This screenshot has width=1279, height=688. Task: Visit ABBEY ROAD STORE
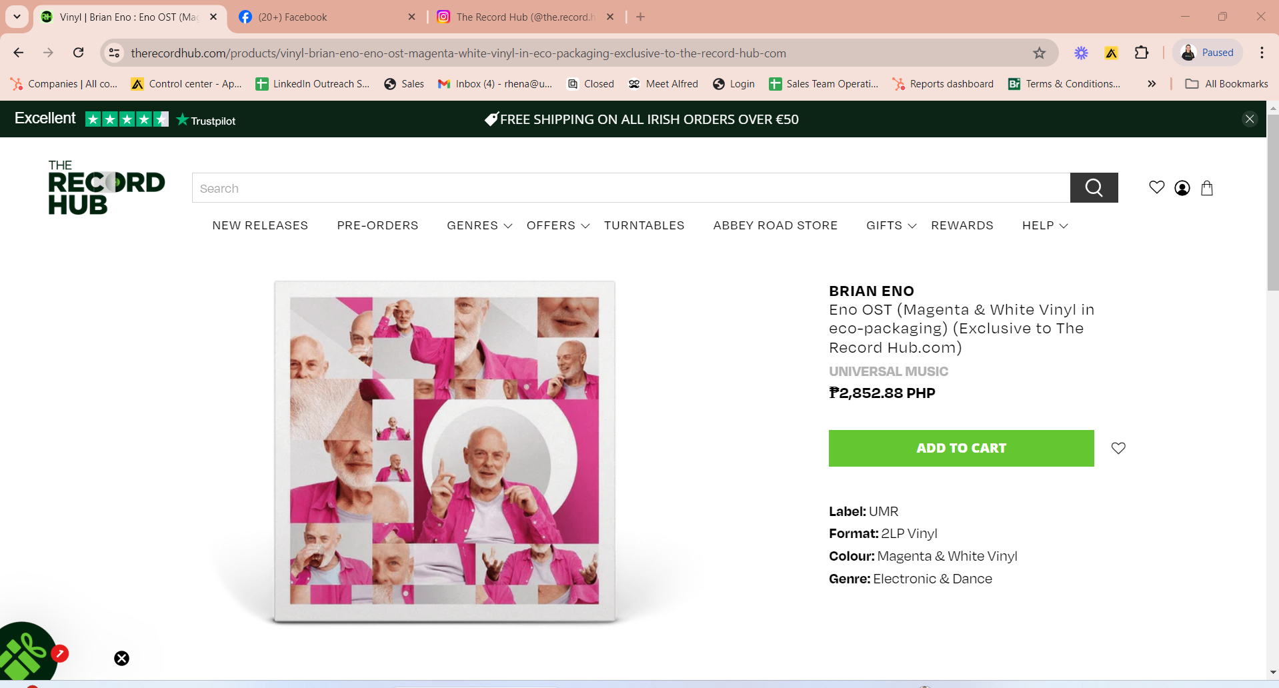(x=776, y=225)
